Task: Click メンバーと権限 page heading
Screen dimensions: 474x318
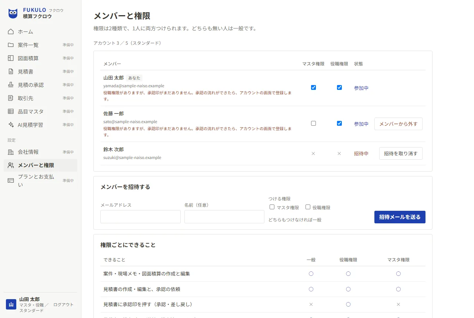Action: coord(122,16)
